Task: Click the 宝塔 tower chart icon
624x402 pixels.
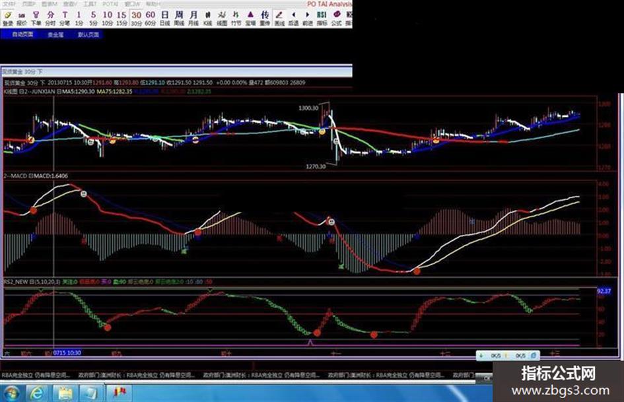Action: pos(251,17)
